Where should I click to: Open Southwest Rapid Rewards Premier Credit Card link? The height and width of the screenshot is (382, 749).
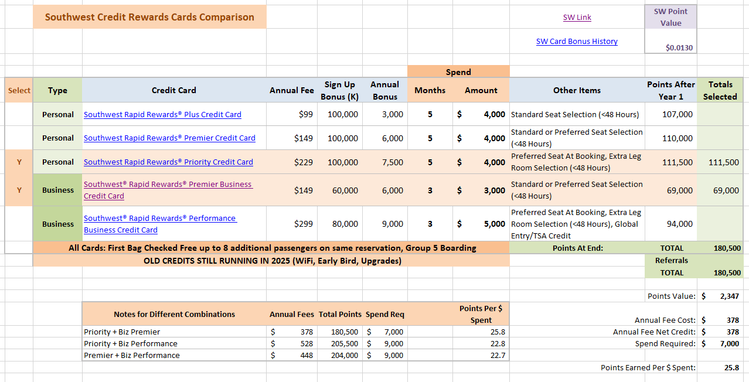169,138
